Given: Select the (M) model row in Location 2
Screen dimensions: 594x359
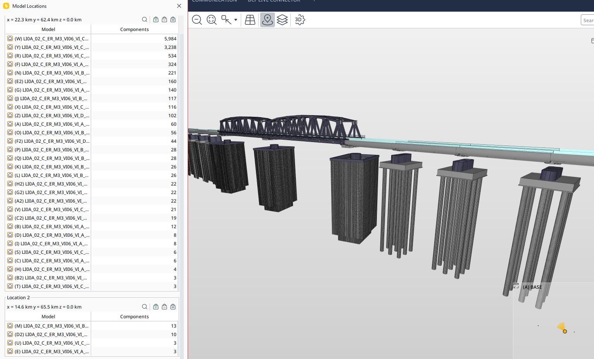Looking at the screenshot, I should (x=52, y=326).
